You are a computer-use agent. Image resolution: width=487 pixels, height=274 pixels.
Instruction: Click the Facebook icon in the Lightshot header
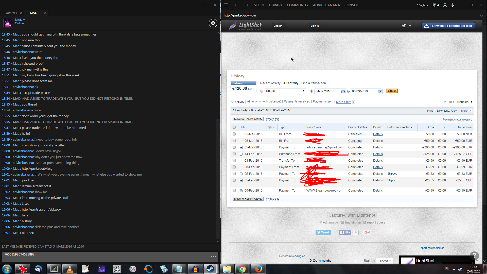coord(410,26)
